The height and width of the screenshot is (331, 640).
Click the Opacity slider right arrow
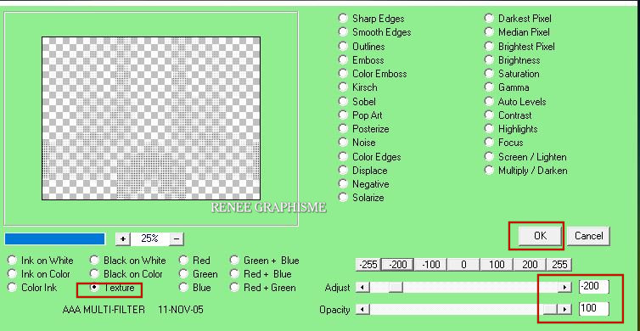(564, 310)
